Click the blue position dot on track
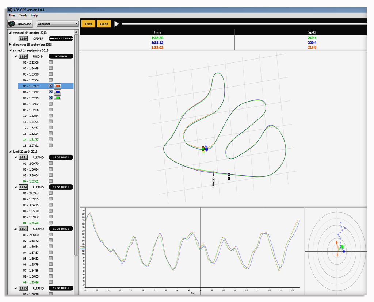Viewport: 374px width, 302px height. pyautogui.click(x=207, y=149)
